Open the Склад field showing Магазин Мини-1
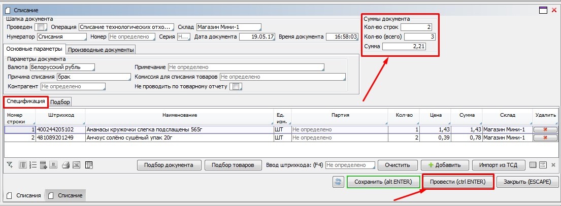The width and height of the screenshot is (561, 206). pos(228,27)
